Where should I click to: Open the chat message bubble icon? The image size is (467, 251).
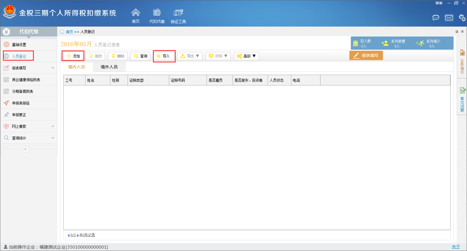pos(436,18)
